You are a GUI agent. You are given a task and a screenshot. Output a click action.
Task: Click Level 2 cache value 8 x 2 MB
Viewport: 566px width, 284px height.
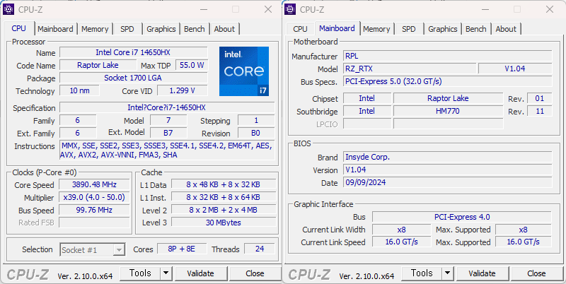[x=224, y=210]
